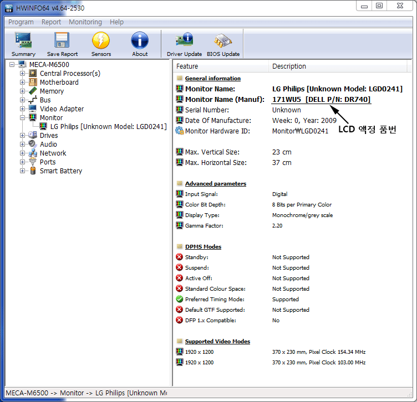Click the Description column header
The height and width of the screenshot is (402, 417).
click(x=338, y=66)
